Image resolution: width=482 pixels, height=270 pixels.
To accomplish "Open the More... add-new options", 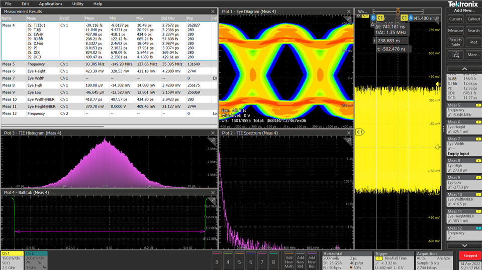I will click(x=473, y=55).
